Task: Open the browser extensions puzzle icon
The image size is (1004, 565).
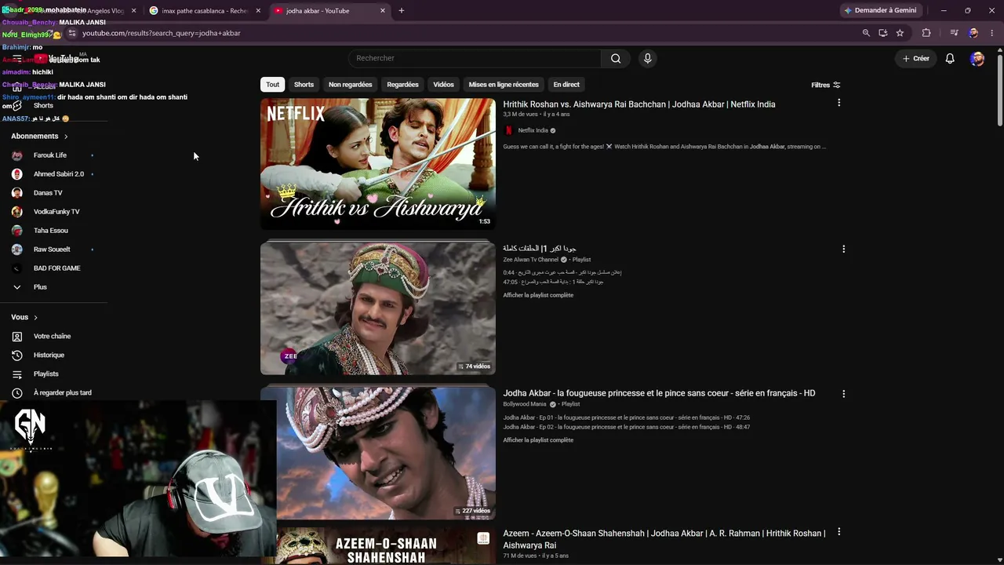Action: pos(926,33)
